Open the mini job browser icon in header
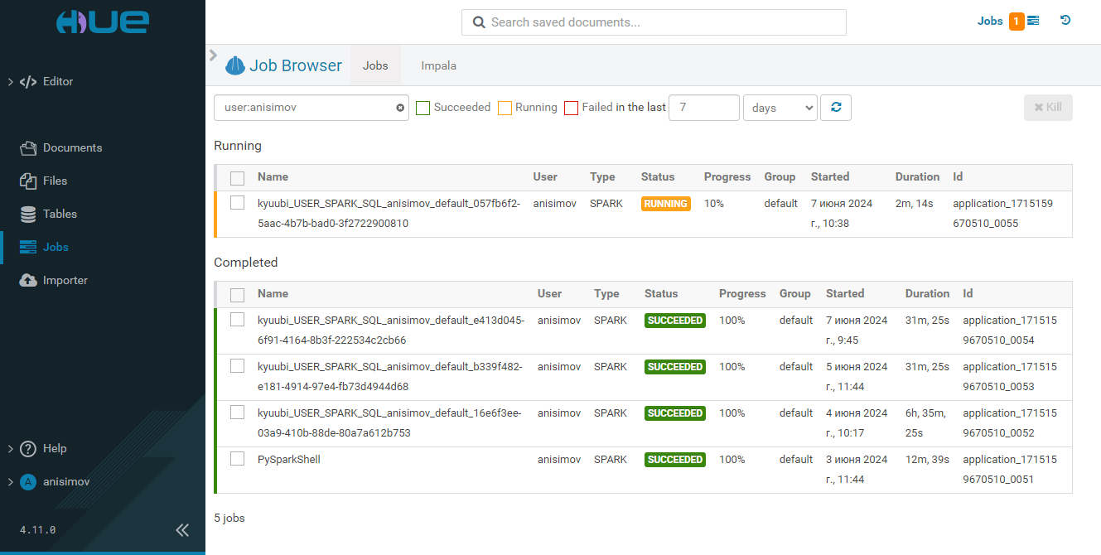Viewport: 1101px width, 555px height. point(1033,21)
